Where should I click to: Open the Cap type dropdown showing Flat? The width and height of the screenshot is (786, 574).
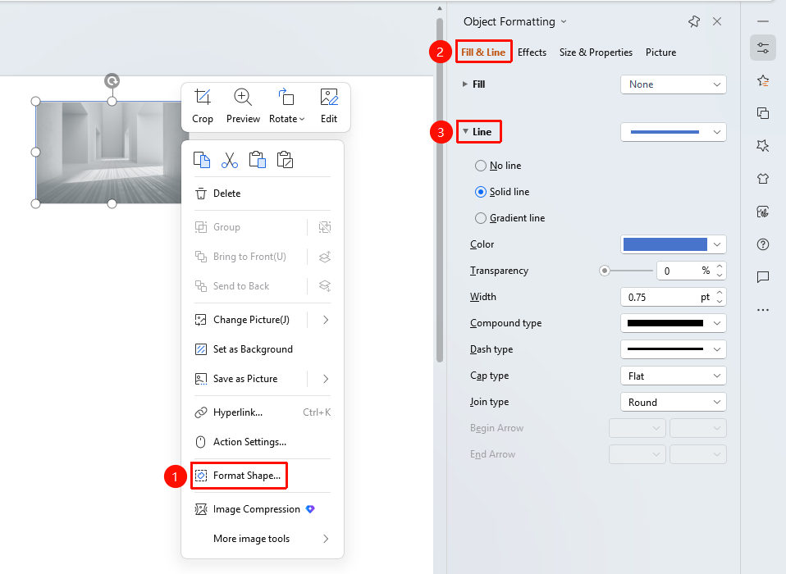point(674,376)
